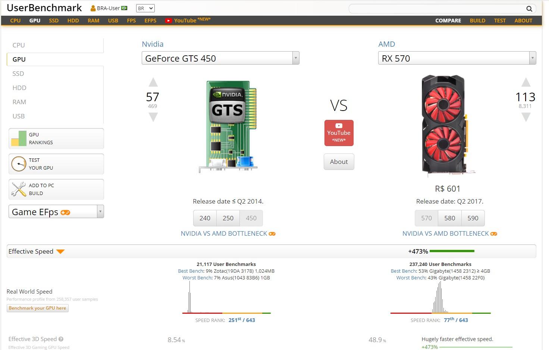This screenshot has width=549, height=350.
Task: Select SSD tab in left sidebar
Action: click(x=55, y=74)
